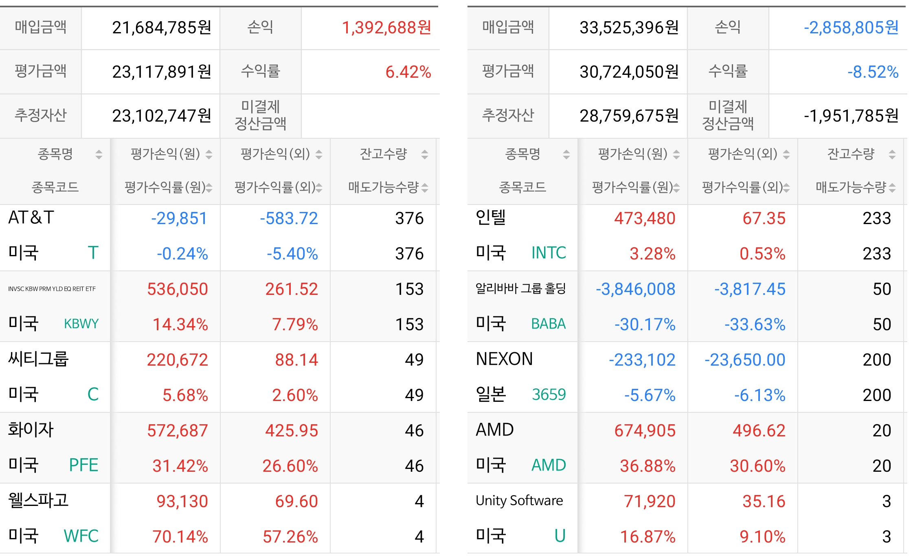Click 평가금액 value 23,117,891원
The height and width of the screenshot is (560, 913).
[x=162, y=72]
